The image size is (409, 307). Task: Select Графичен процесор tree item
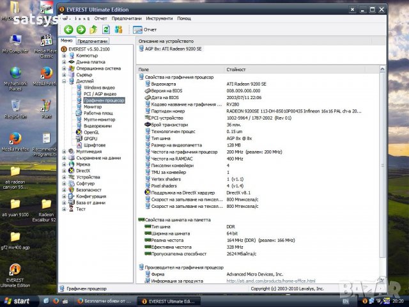click(104, 100)
